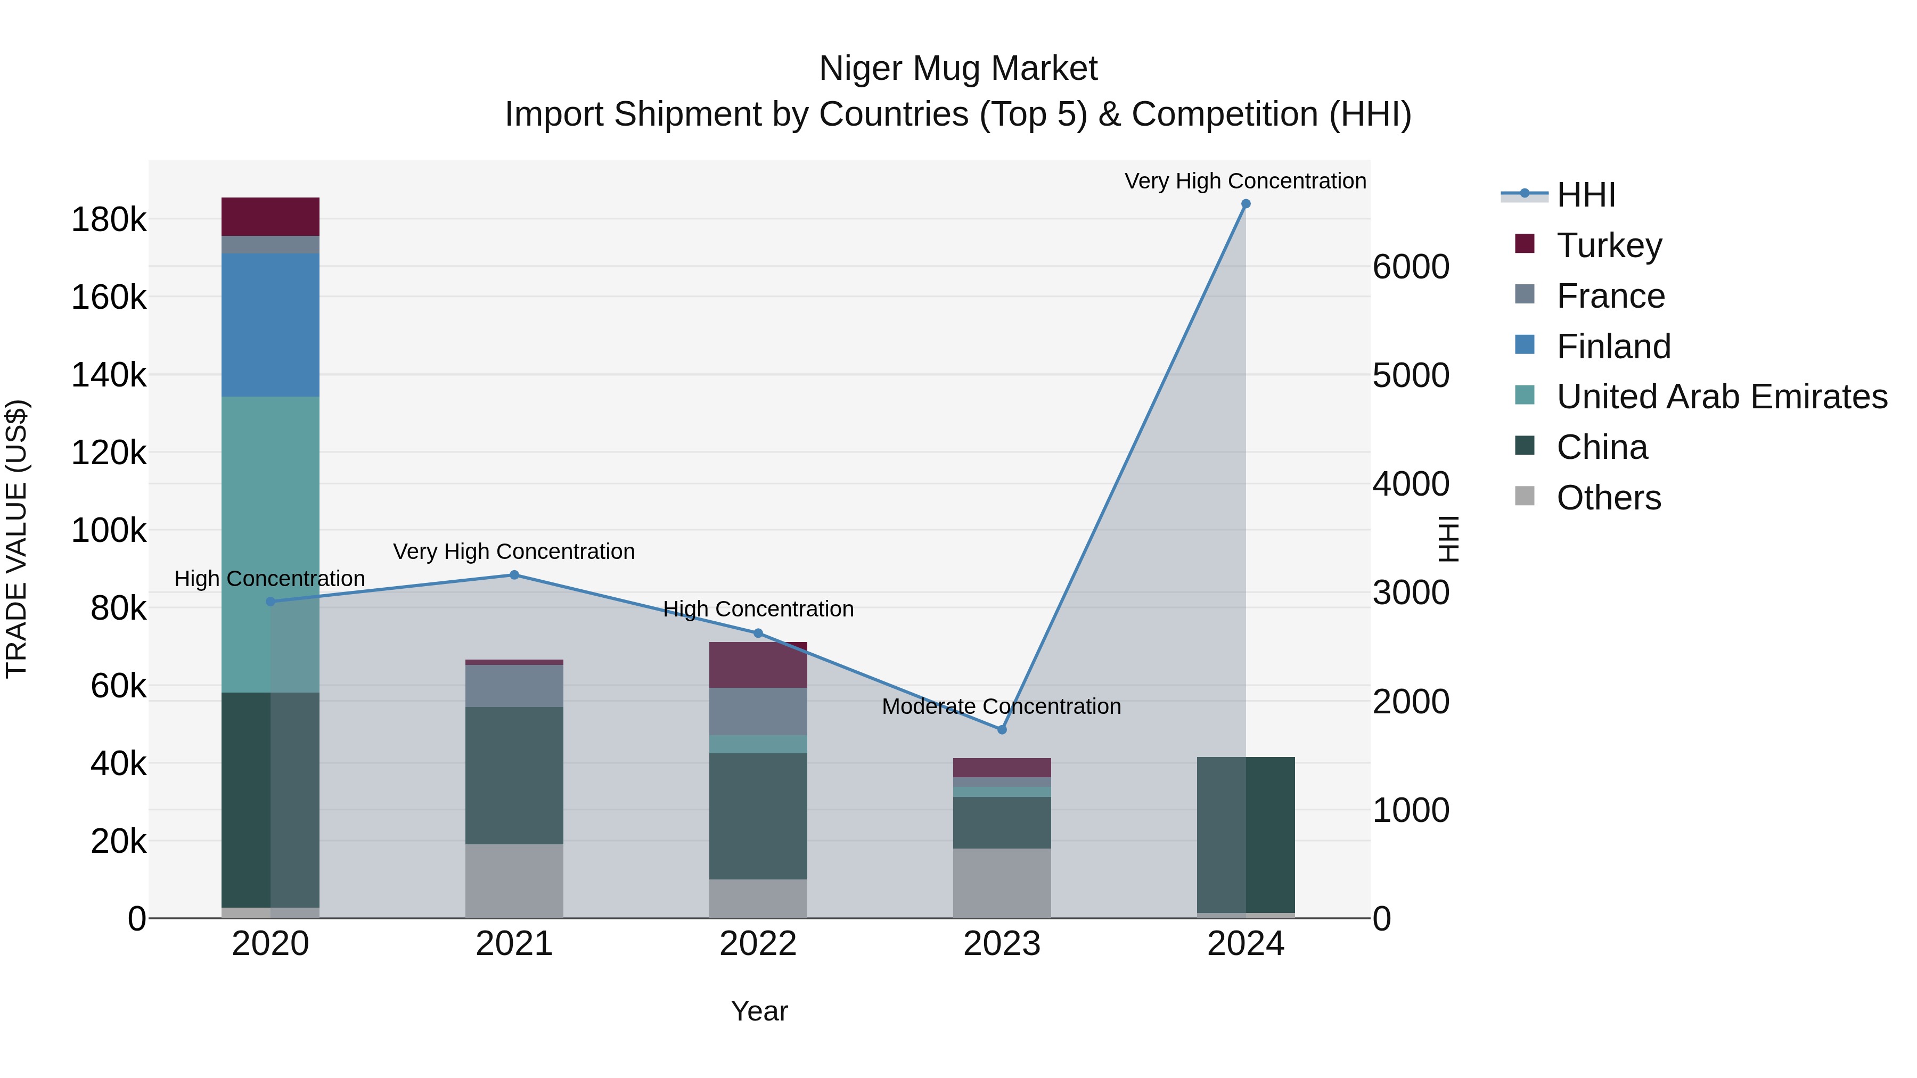Click the 2024 HHI data point marker
The image size is (1917, 1078).
(x=1246, y=204)
